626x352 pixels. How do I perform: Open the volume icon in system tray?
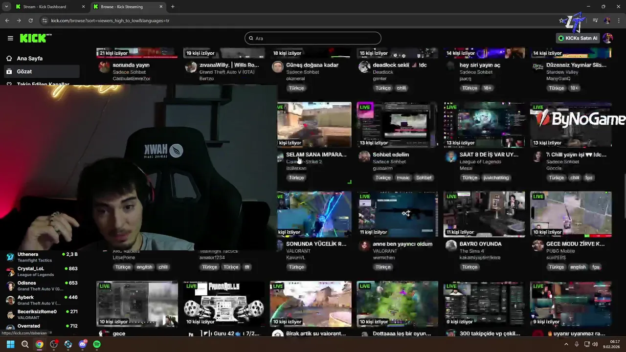click(595, 344)
